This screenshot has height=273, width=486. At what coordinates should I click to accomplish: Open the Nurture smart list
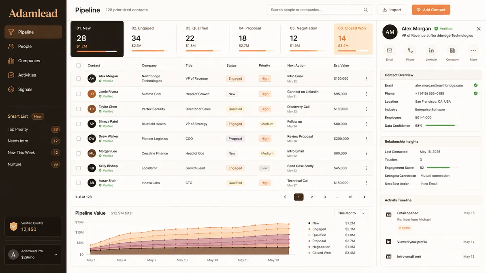[x=34, y=164]
